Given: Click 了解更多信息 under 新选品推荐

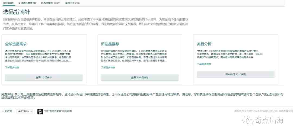Looking at the screenshot, I should point(108,67).
